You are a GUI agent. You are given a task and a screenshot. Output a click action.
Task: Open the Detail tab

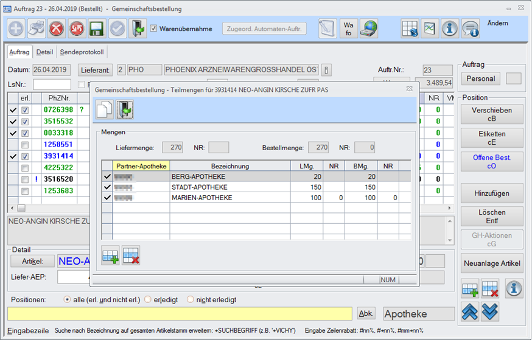coord(44,52)
